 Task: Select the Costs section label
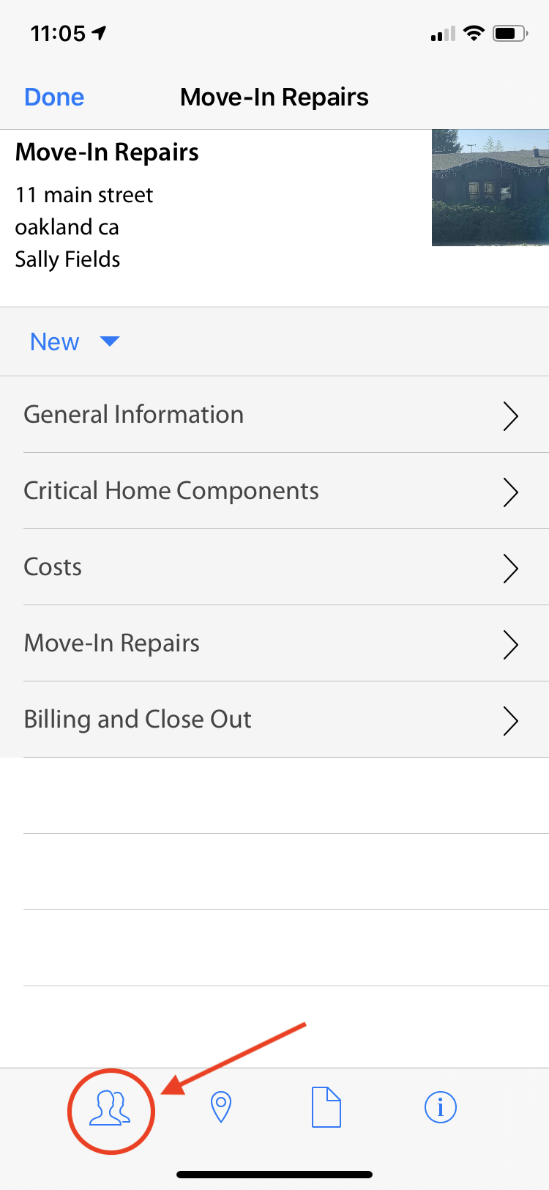pyautogui.click(x=53, y=567)
